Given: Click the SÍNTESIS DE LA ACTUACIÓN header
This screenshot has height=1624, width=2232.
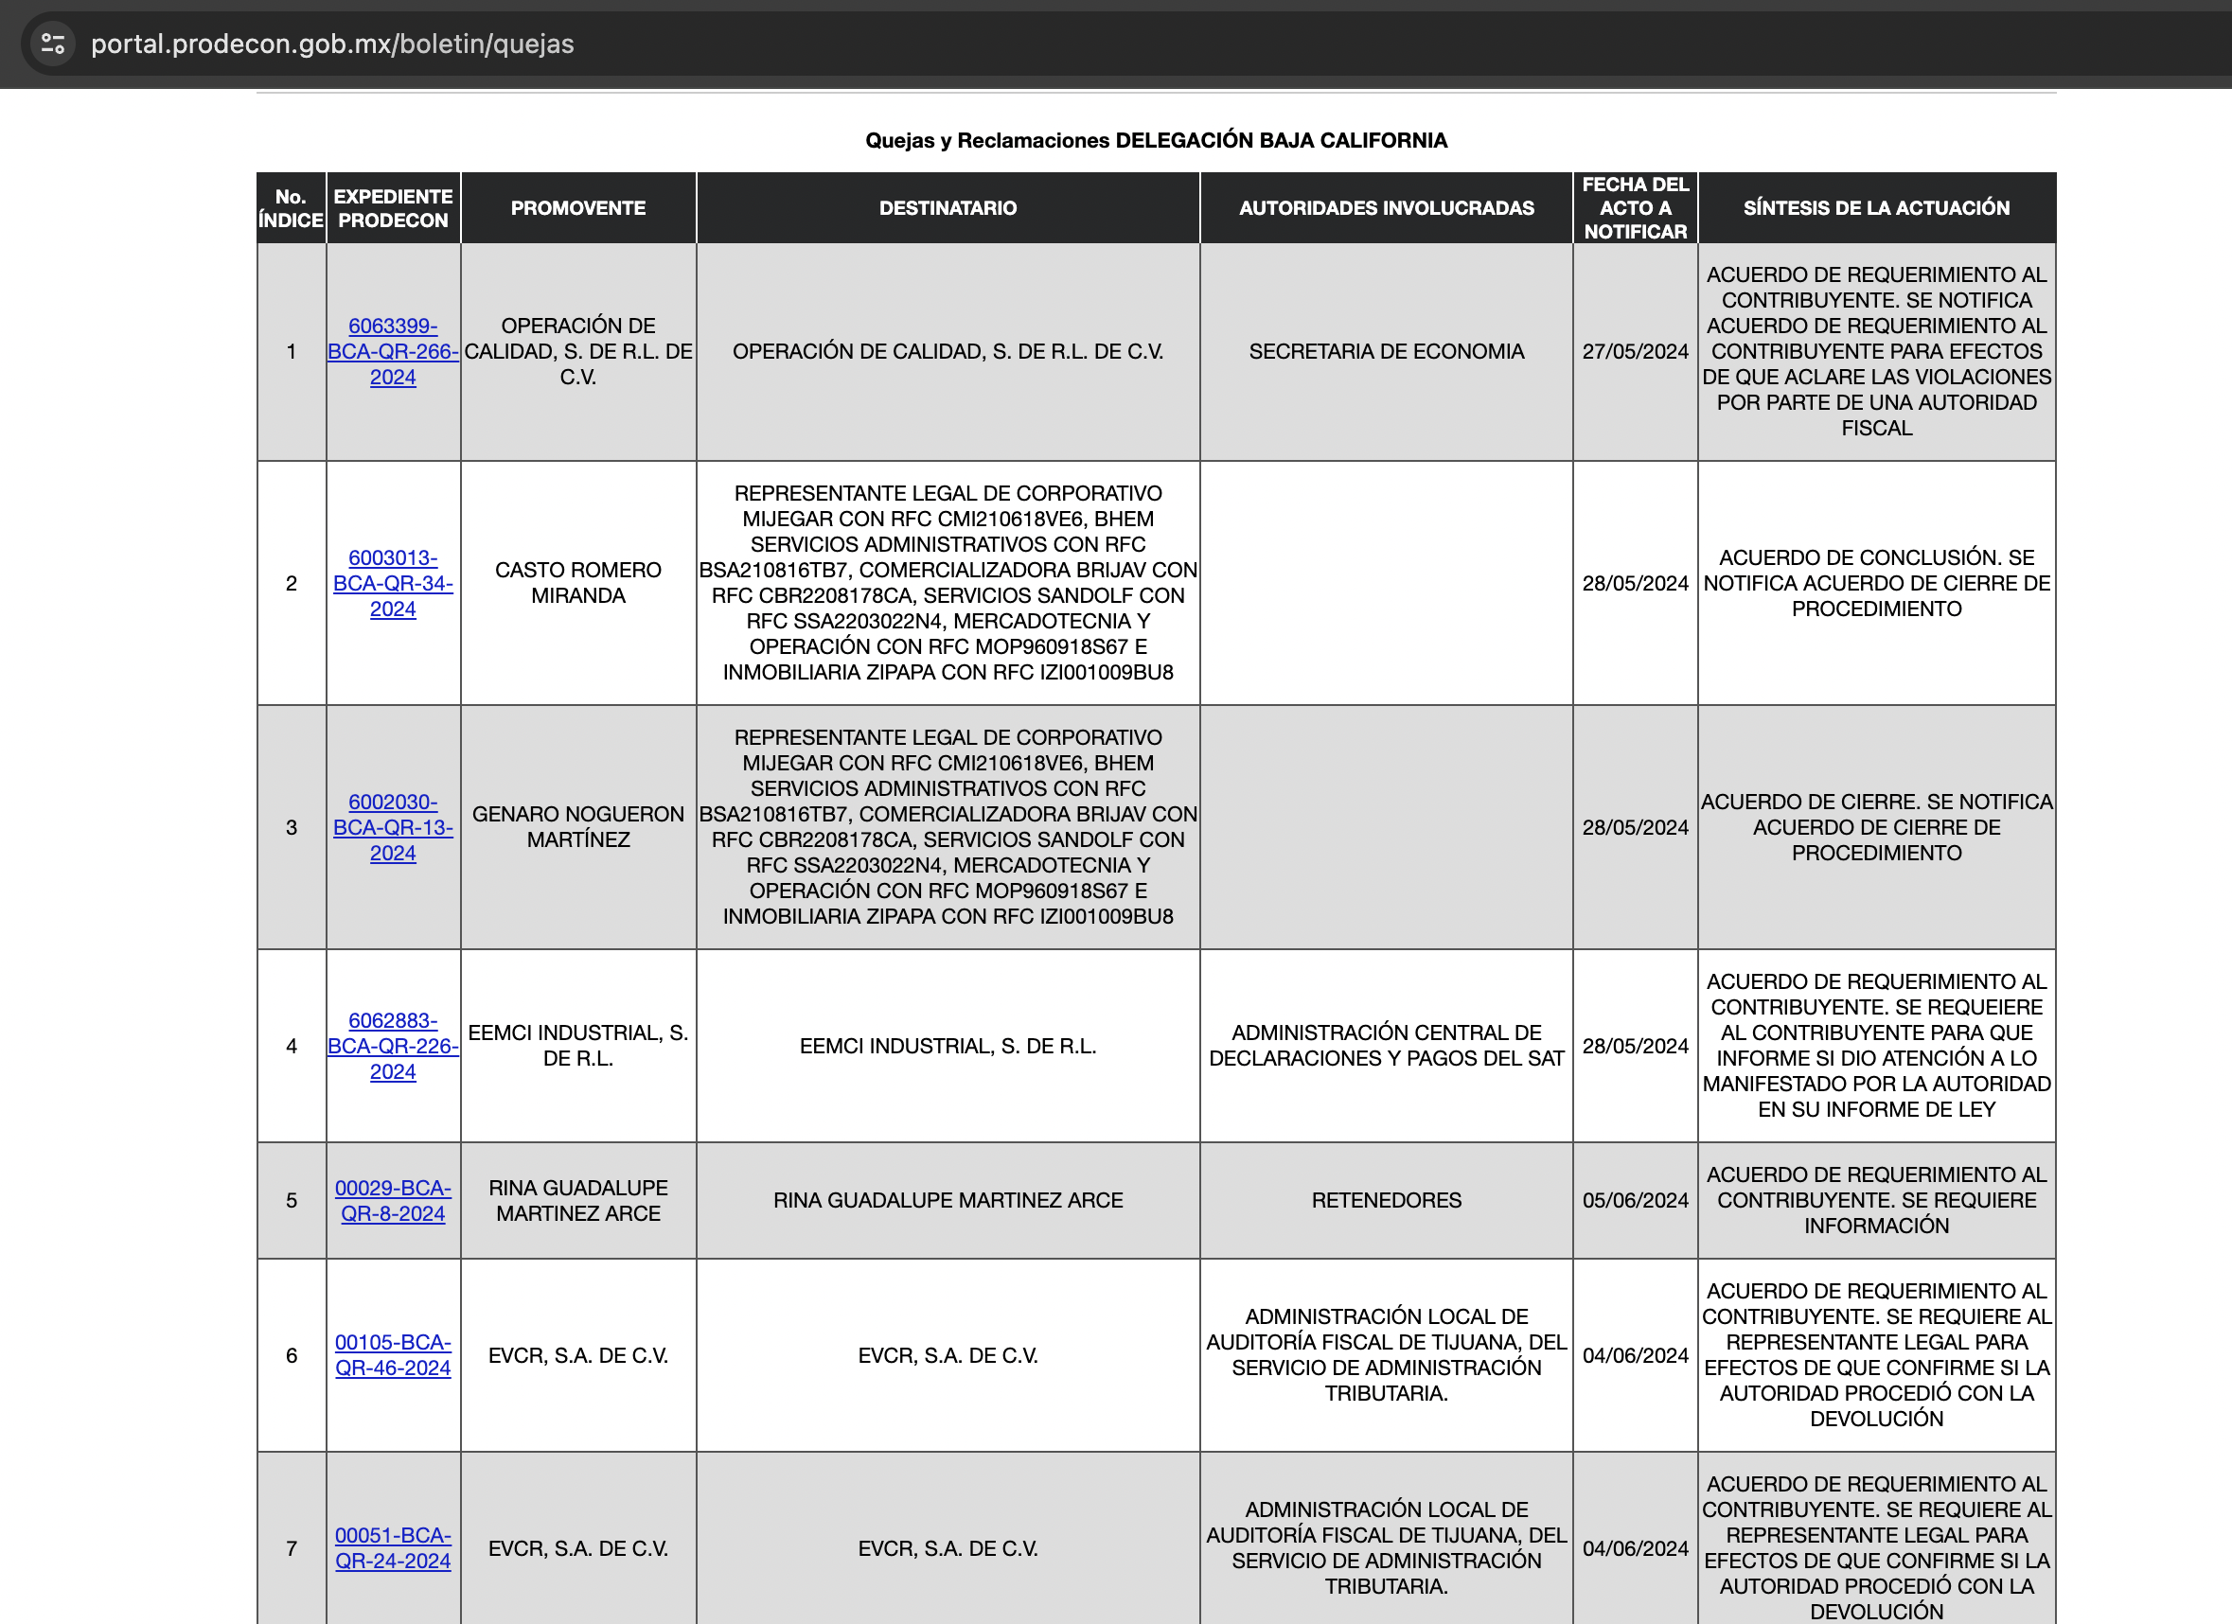Looking at the screenshot, I should pyautogui.click(x=1876, y=207).
